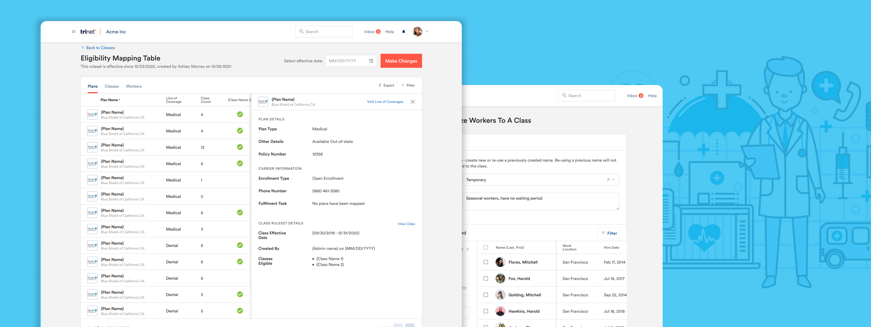Click the TriNet logo

(x=88, y=32)
